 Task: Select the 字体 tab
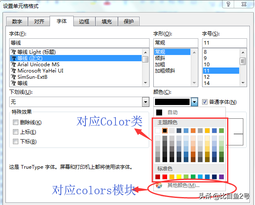point(62,21)
